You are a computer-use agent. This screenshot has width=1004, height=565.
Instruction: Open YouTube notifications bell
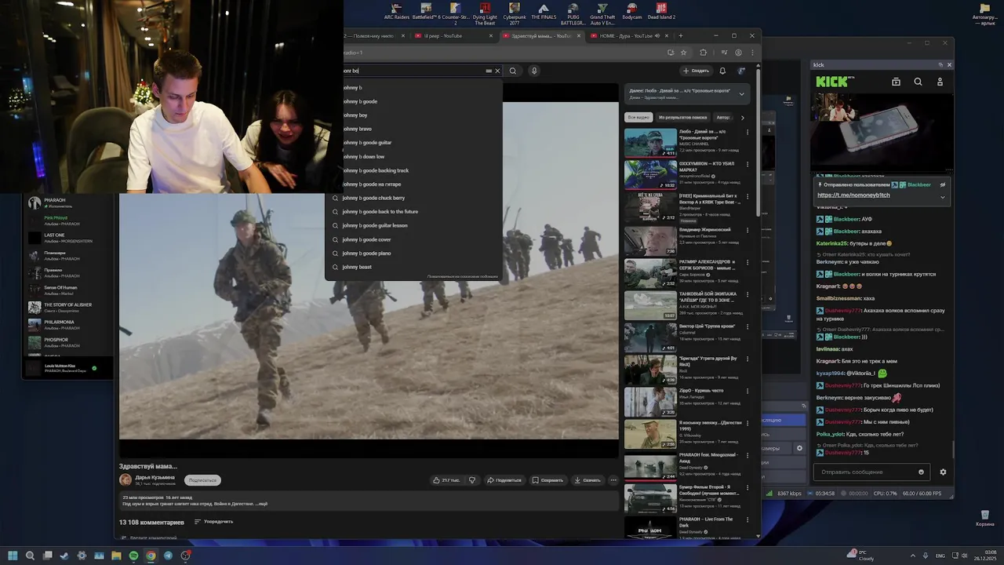click(x=723, y=71)
